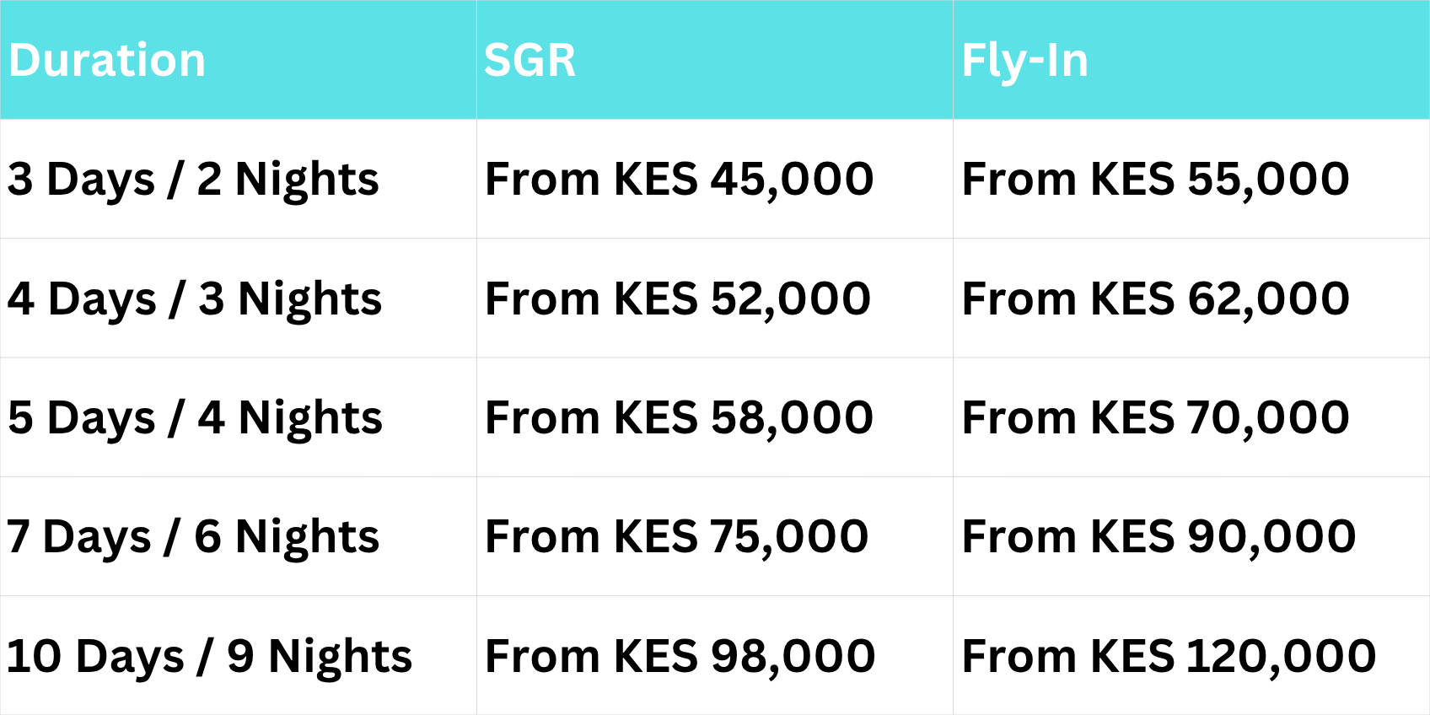The image size is (1430, 715).
Task: Click the word Days in the 3 Days row
Action: pyautogui.click(x=100, y=180)
